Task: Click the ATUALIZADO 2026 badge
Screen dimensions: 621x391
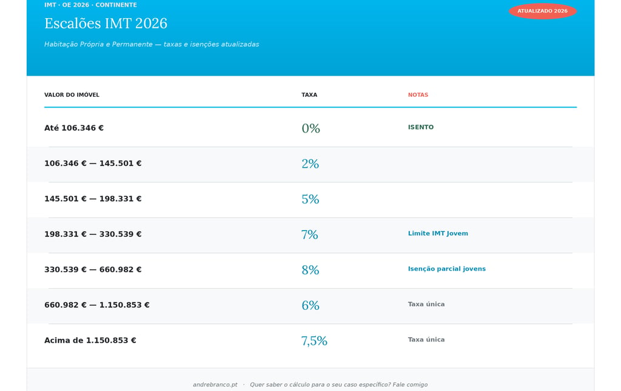Action: [542, 11]
